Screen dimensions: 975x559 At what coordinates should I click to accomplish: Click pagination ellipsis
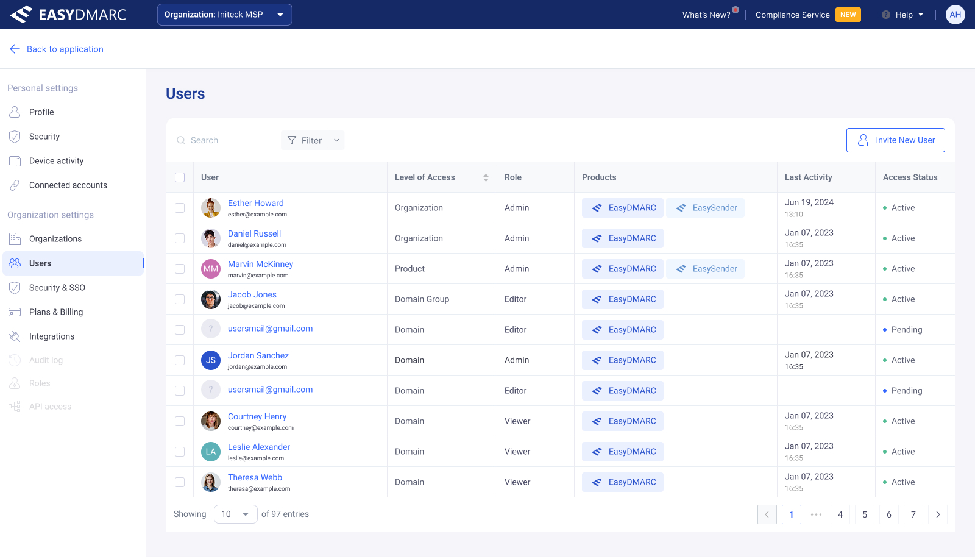click(816, 514)
